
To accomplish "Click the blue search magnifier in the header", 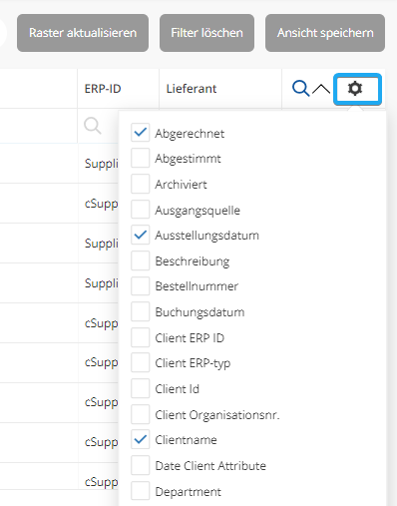I will tap(300, 89).
